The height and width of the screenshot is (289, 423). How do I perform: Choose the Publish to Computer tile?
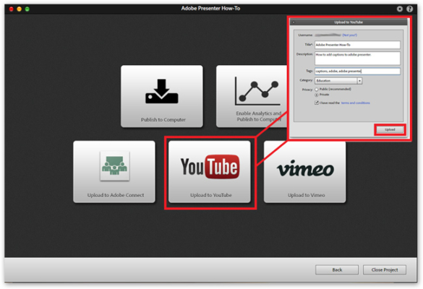point(162,96)
